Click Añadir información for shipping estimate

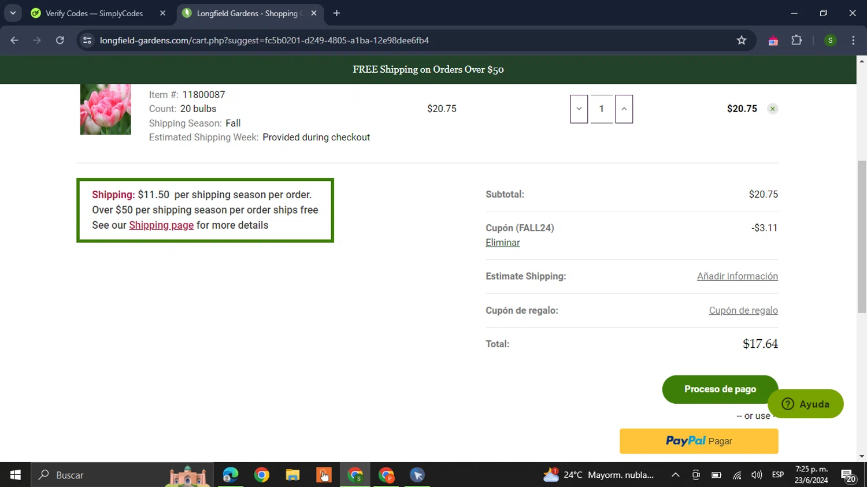click(738, 276)
